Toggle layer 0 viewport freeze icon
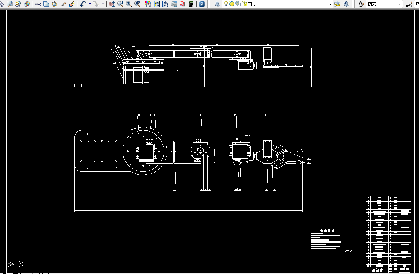This screenshot has width=419, height=274. pyautogui.click(x=238, y=4)
